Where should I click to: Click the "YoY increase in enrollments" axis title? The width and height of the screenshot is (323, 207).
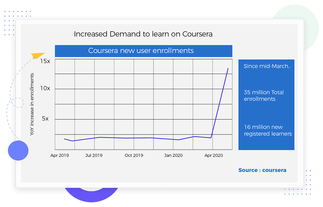coord(32,104)
